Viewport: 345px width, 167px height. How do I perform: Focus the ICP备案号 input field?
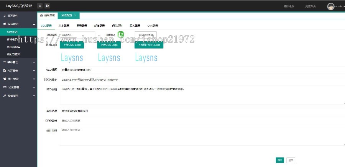pos(202,121)
